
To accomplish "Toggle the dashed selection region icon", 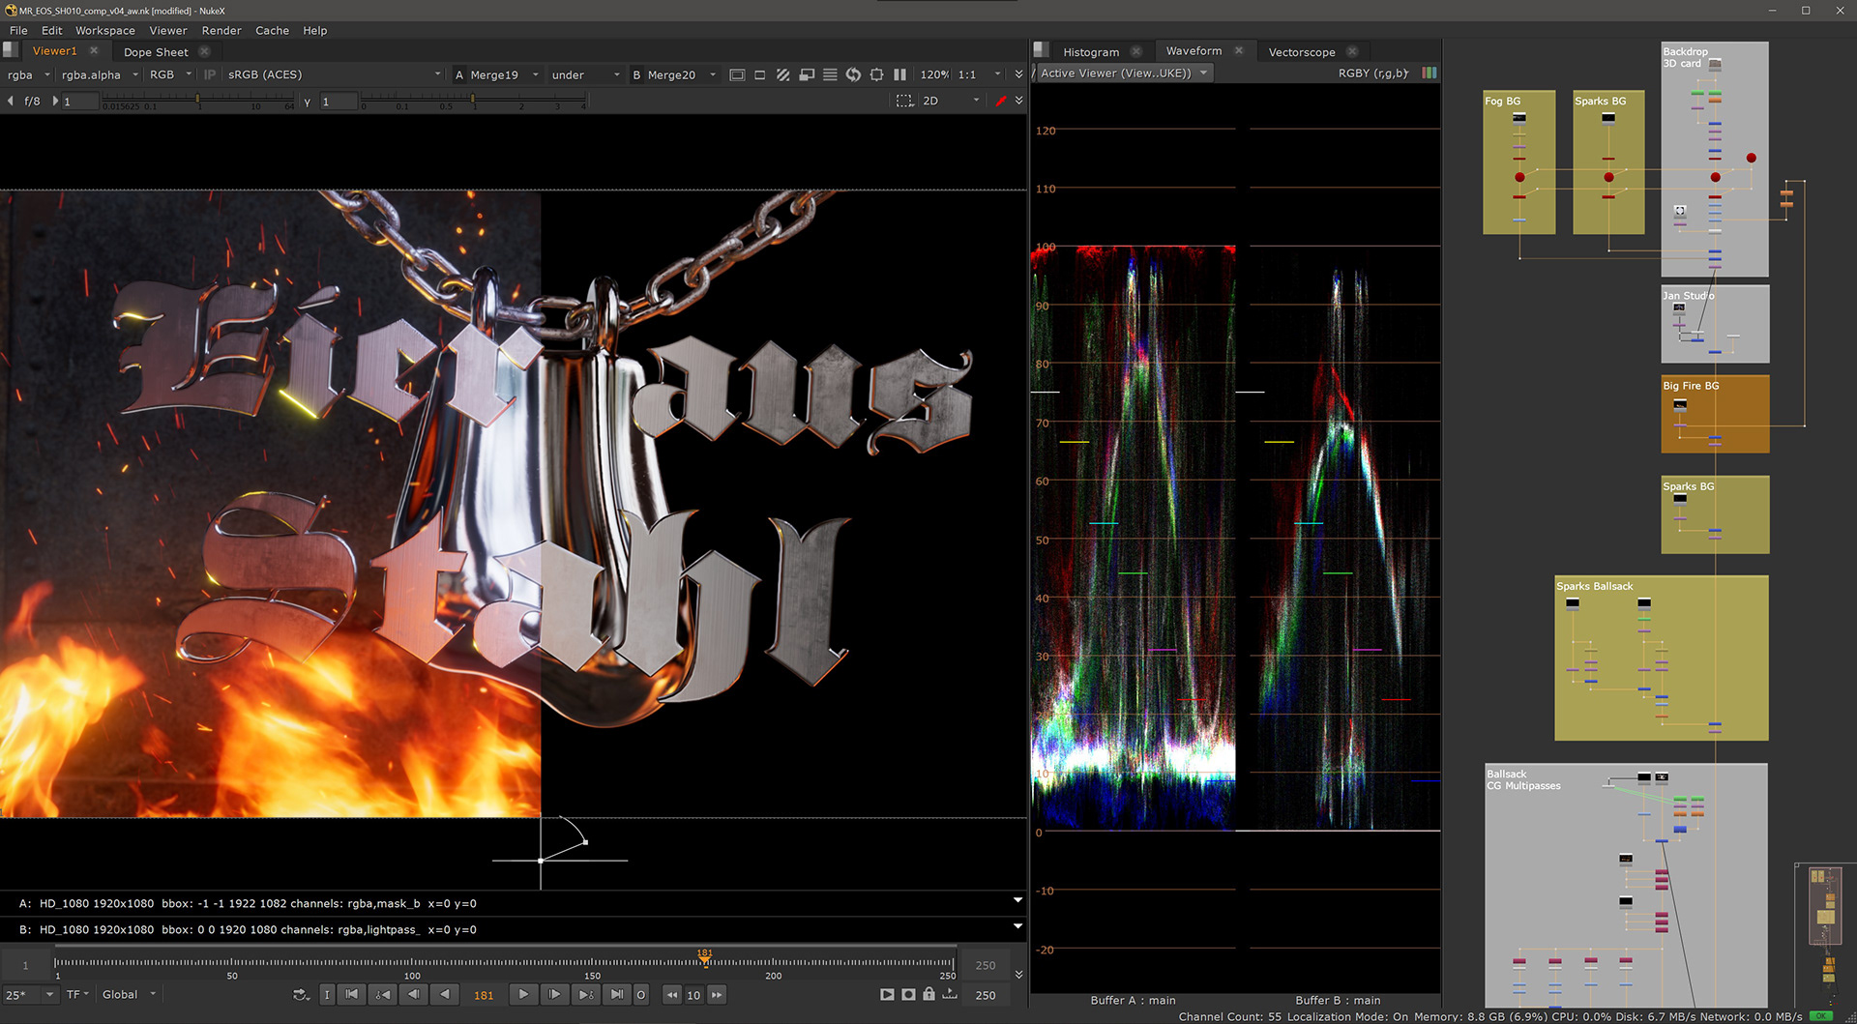I will click(x=904, y=101).
